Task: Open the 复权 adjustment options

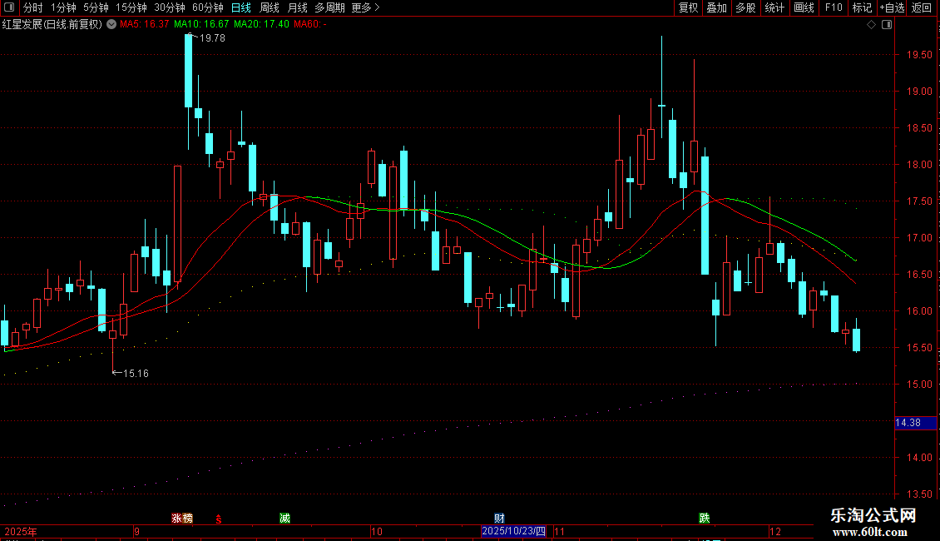Action: (x=688, y=7)
